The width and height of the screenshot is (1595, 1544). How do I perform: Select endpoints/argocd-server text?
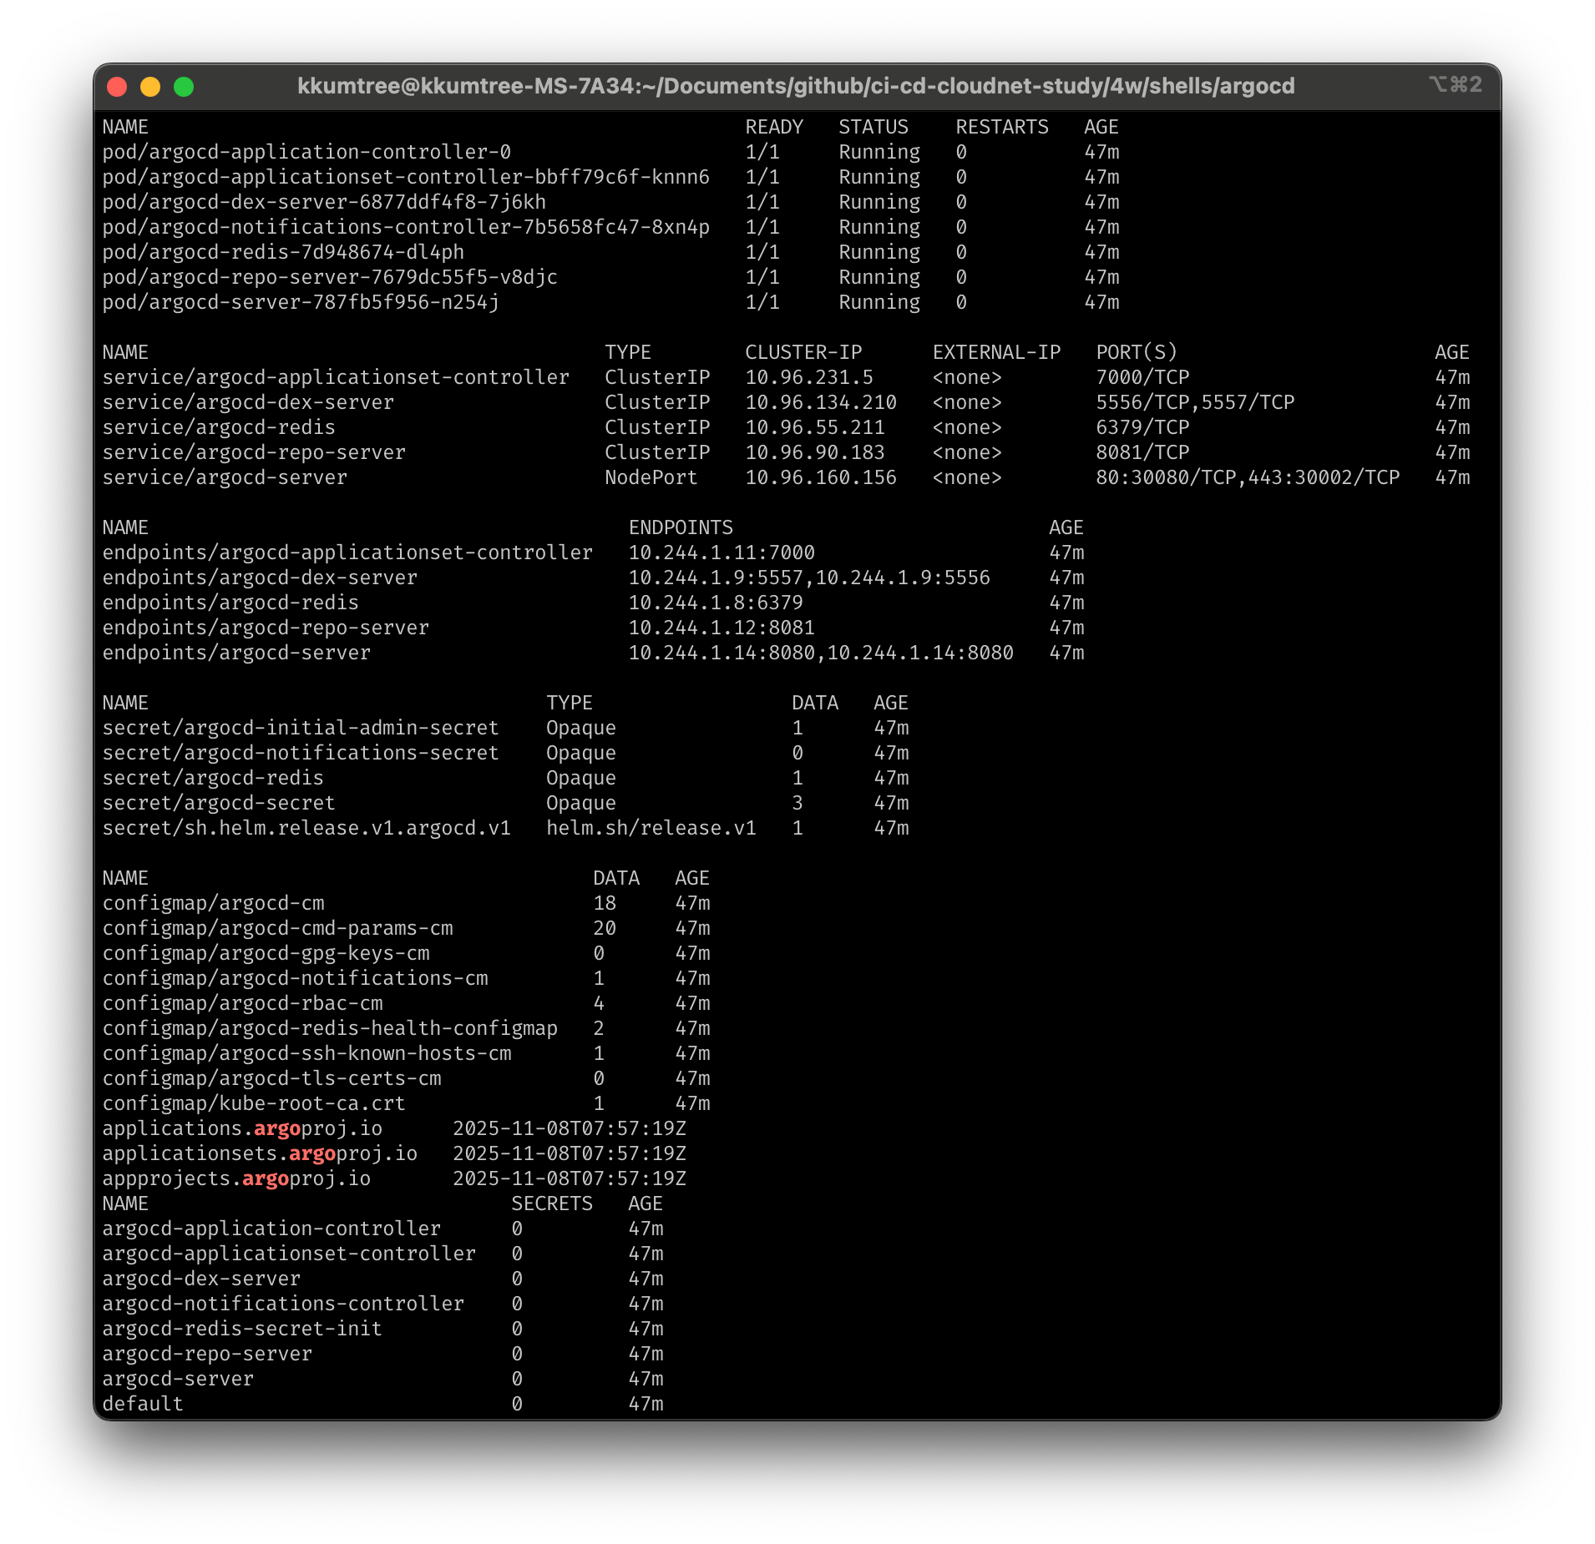(236, 653)
